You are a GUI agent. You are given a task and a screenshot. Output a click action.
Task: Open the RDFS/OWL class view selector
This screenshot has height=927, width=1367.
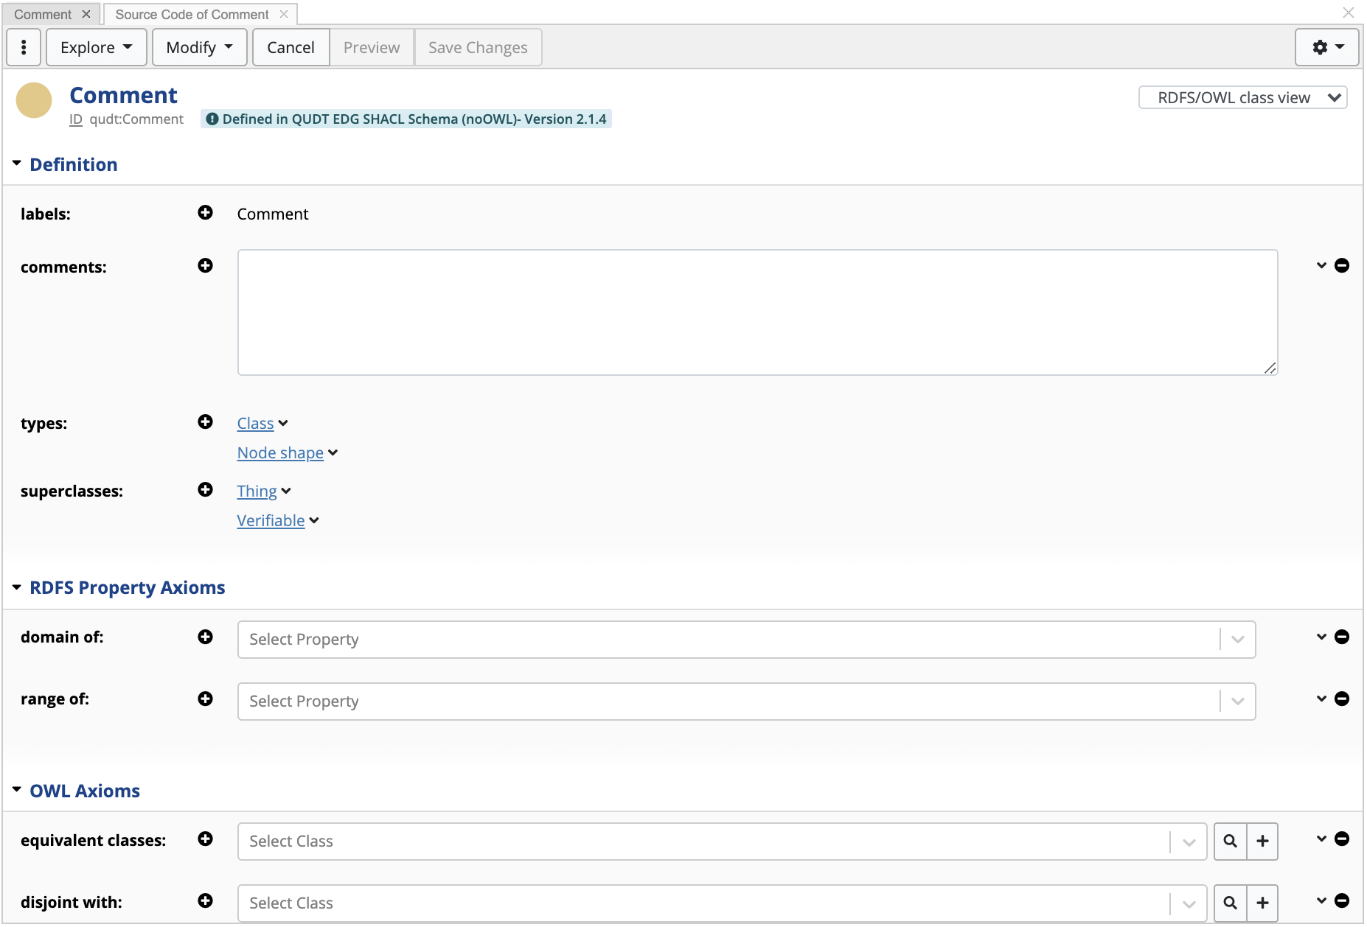click(1242, 97)
